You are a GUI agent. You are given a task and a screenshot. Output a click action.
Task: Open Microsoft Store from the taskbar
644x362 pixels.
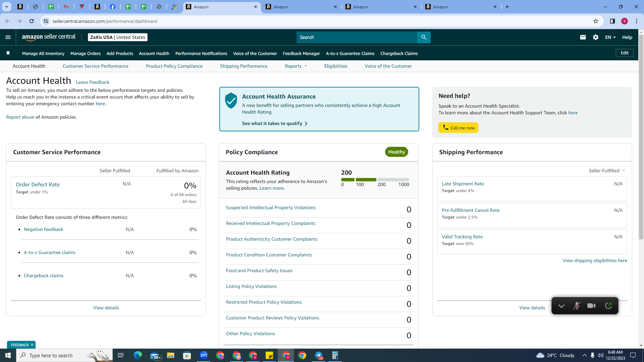point(187,355)
